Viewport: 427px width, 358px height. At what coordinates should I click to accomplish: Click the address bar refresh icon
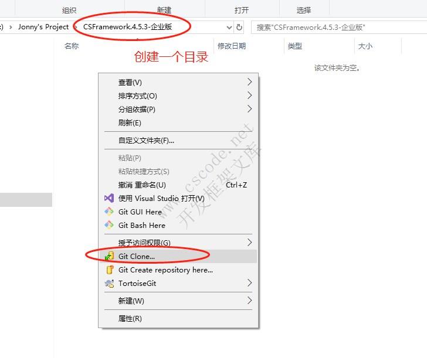click(x=239, y=28)
